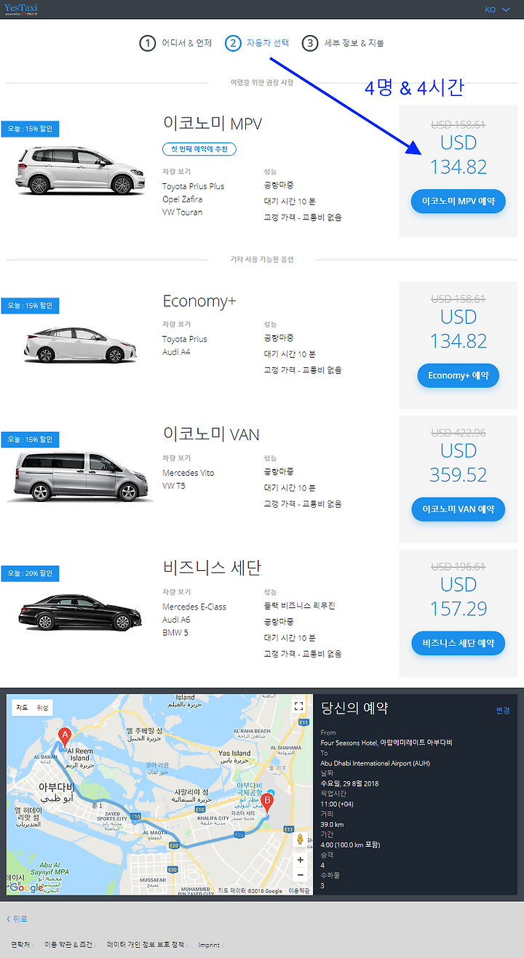Click the YesTaxi logo

21,9
